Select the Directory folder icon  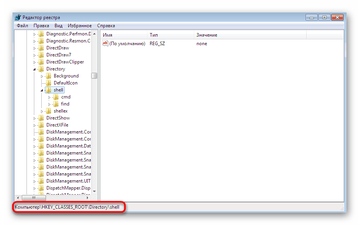pyautogui.click(x=41, y=69)
